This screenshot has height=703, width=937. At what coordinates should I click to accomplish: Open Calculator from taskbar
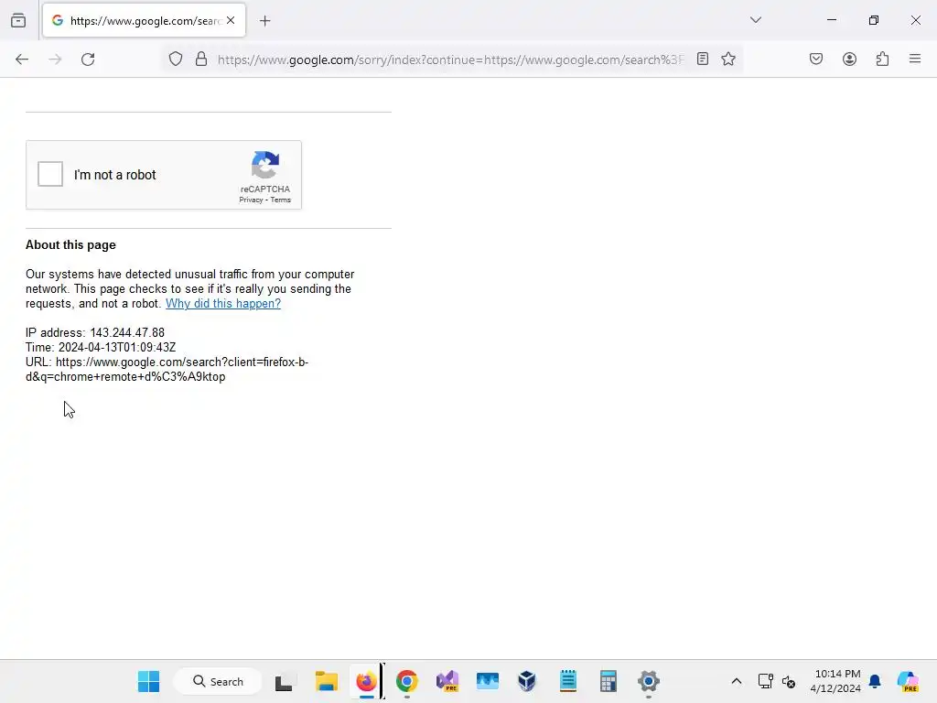pos(608,681)
